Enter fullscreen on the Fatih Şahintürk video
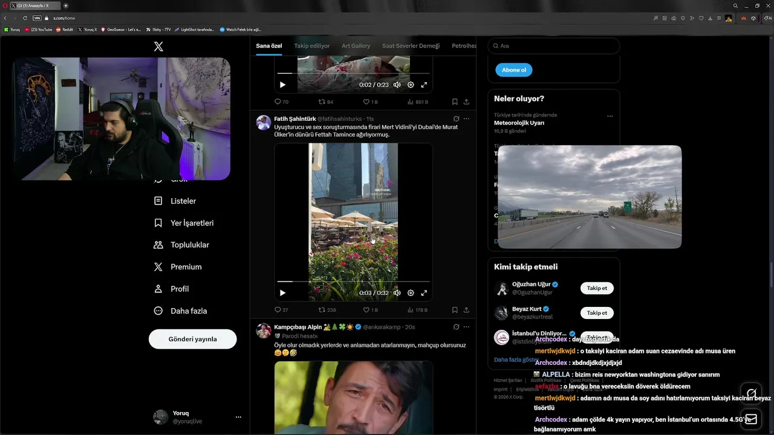The height and width of the screenshot is (435, 774). click(424, 293)
